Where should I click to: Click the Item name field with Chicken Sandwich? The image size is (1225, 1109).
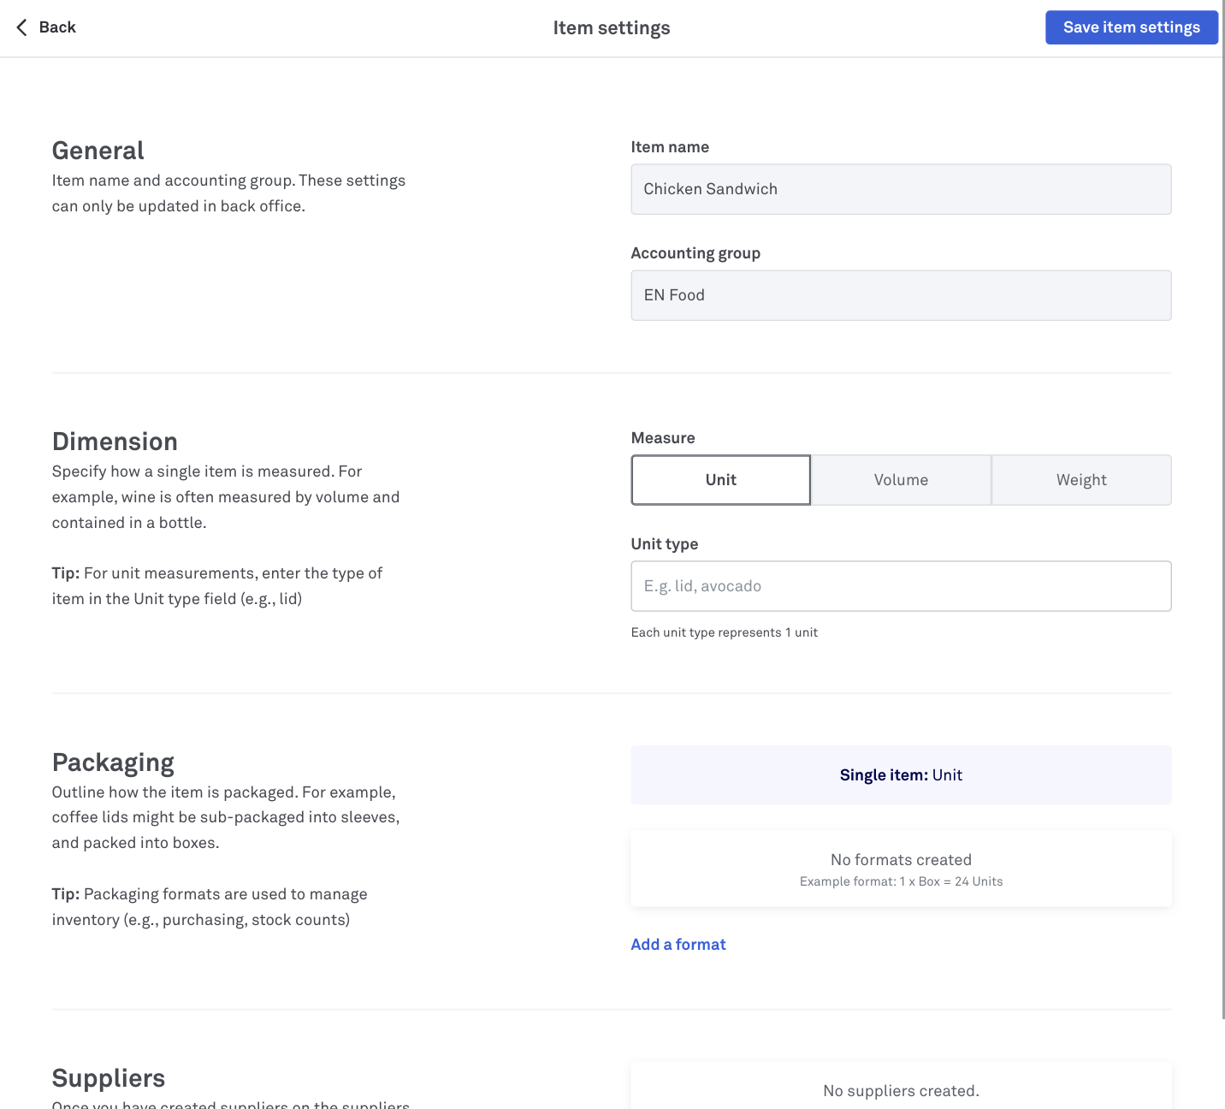(901, 189)
